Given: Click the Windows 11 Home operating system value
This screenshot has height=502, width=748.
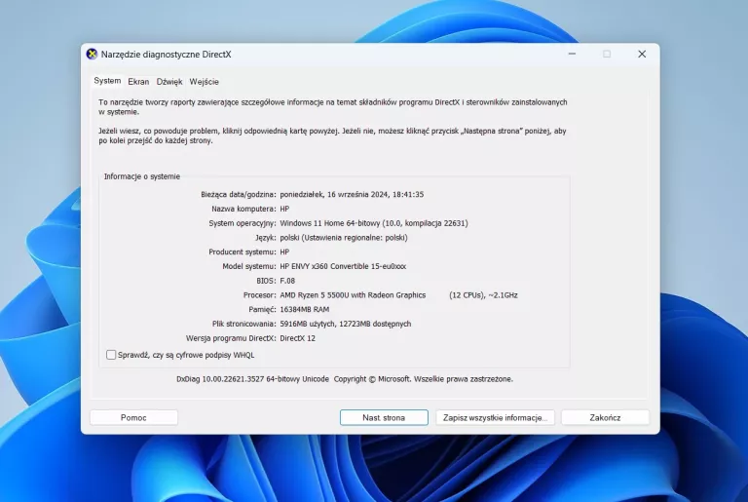Looking at the screenshot, I should [x=373, y=223].
